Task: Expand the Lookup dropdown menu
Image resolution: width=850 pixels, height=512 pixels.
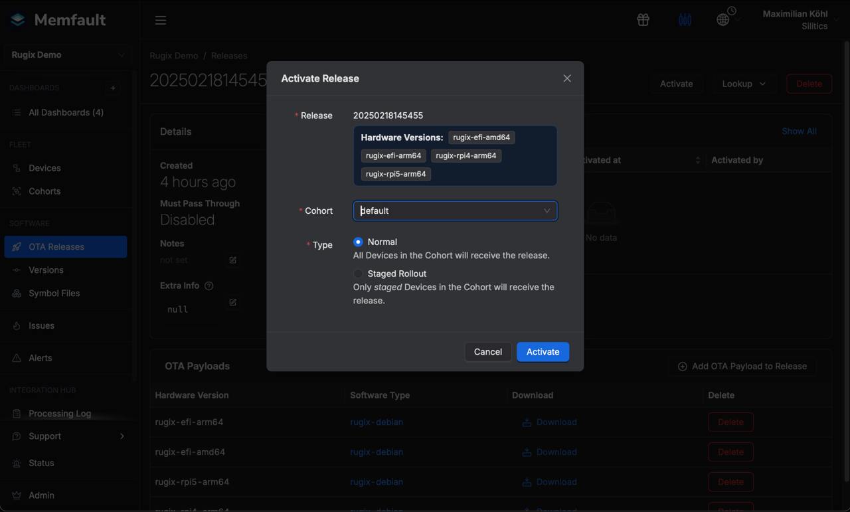Action: 743,84
